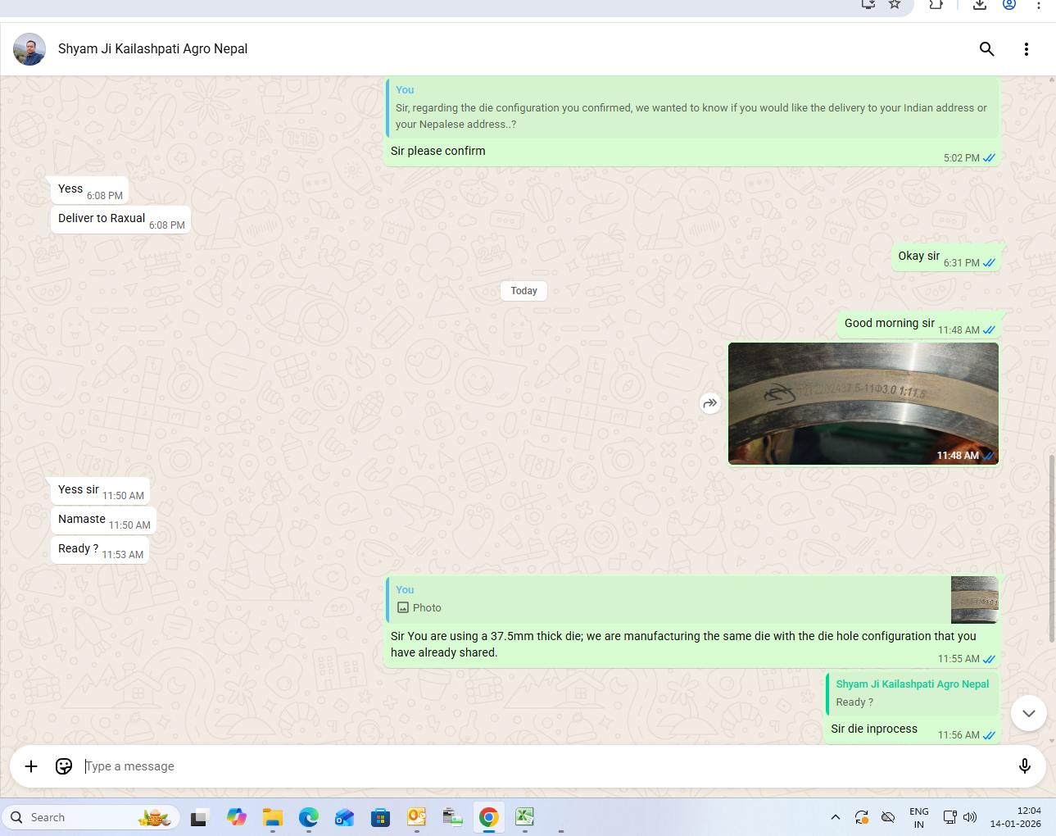Open the emoji and sticker picker
The height and width of the screenshot is (836, 1056).
pyautogui.click(x=64, y=766)
